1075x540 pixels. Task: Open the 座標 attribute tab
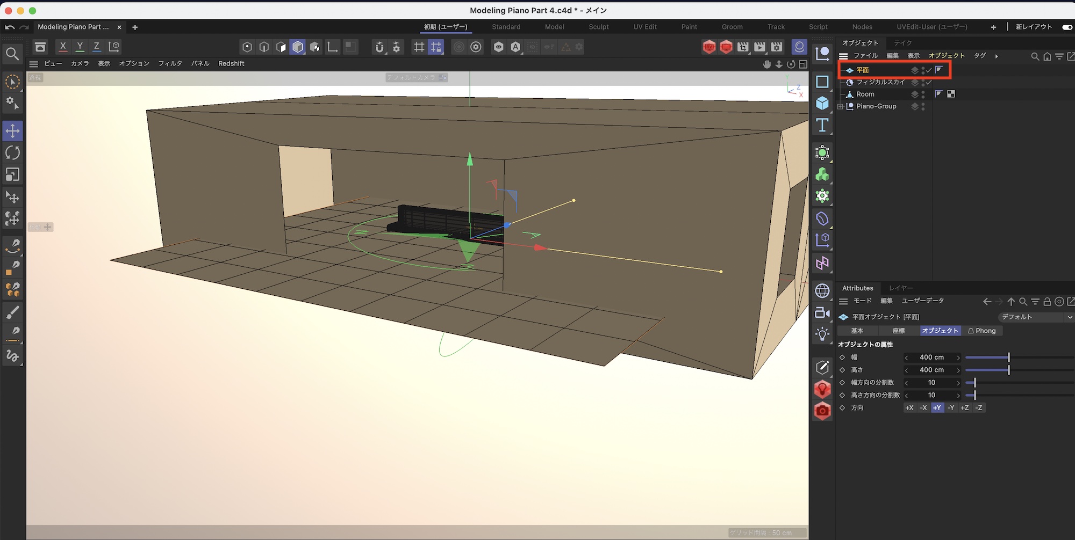(898, 331)
